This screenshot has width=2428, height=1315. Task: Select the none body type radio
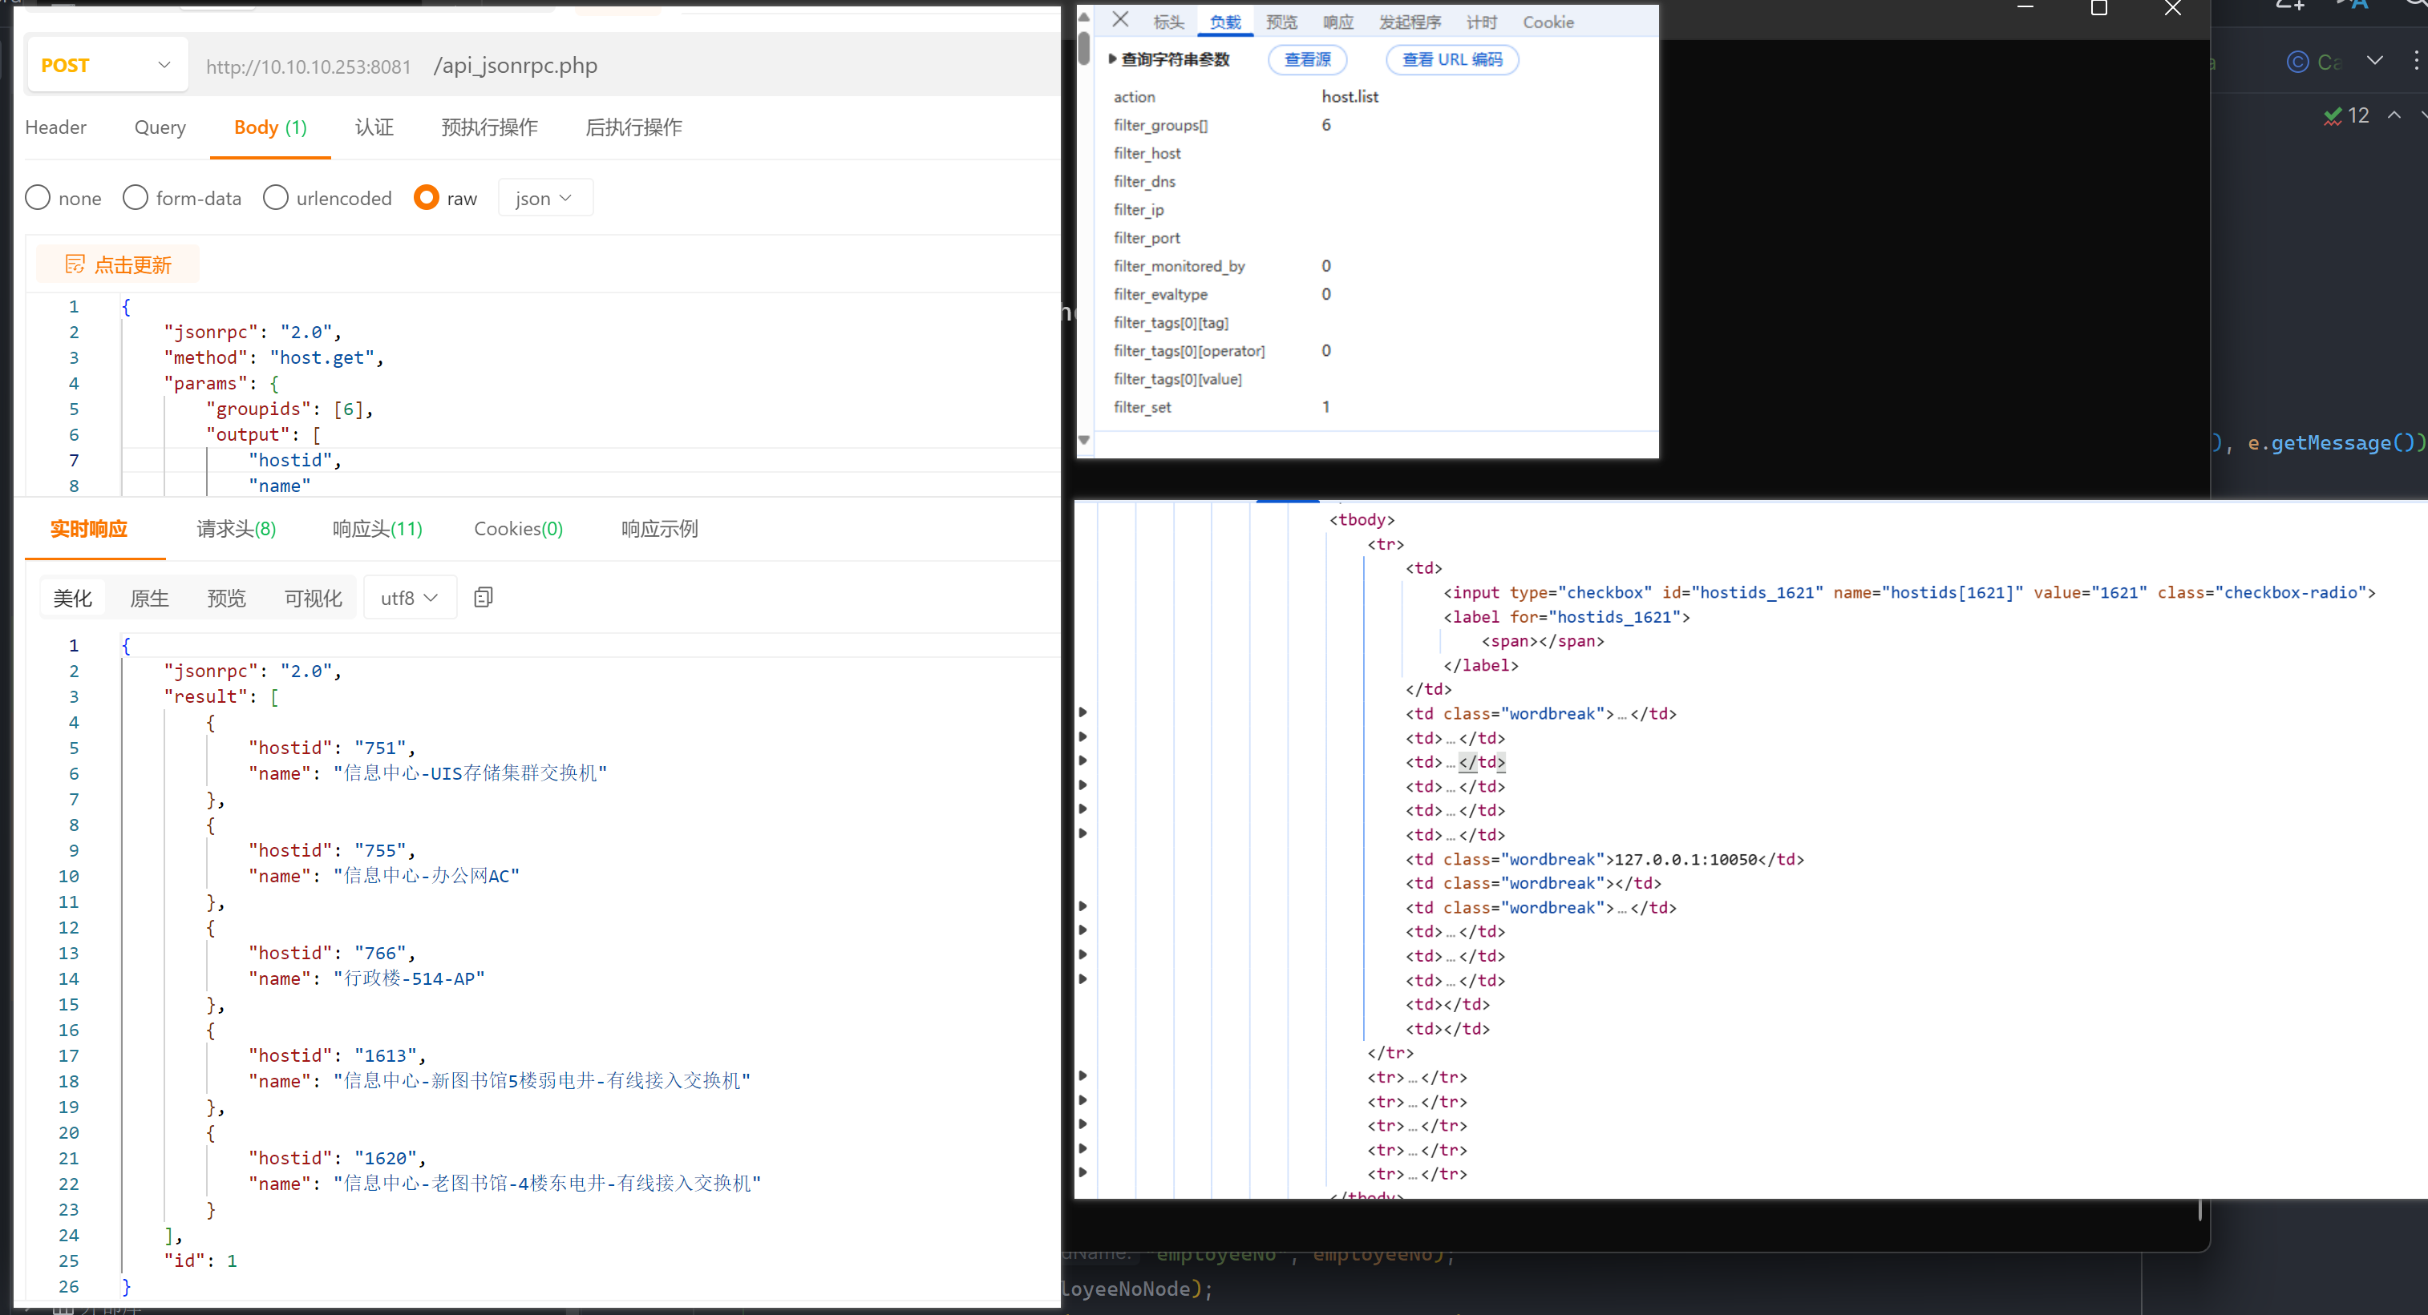click(38, 198)
